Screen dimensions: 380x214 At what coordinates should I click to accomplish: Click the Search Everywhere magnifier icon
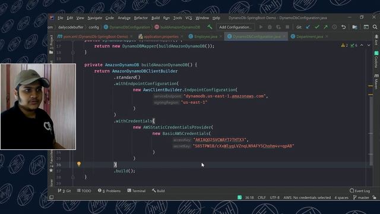(x=375, y=27)
